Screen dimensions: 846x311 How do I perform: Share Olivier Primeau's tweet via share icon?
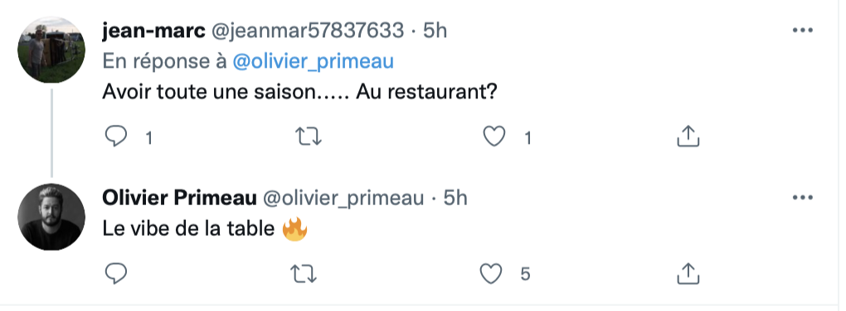pyautogui.click(x=688, y=274)
